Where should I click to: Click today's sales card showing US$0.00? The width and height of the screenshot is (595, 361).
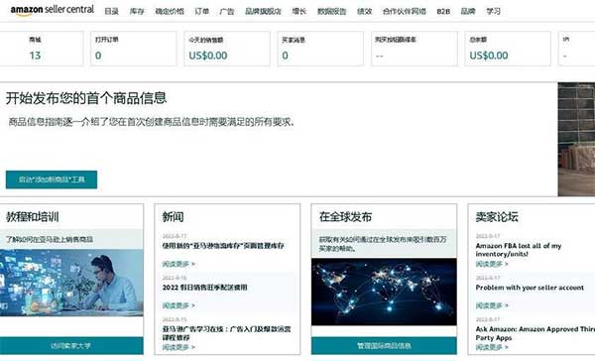coord(227,49)
